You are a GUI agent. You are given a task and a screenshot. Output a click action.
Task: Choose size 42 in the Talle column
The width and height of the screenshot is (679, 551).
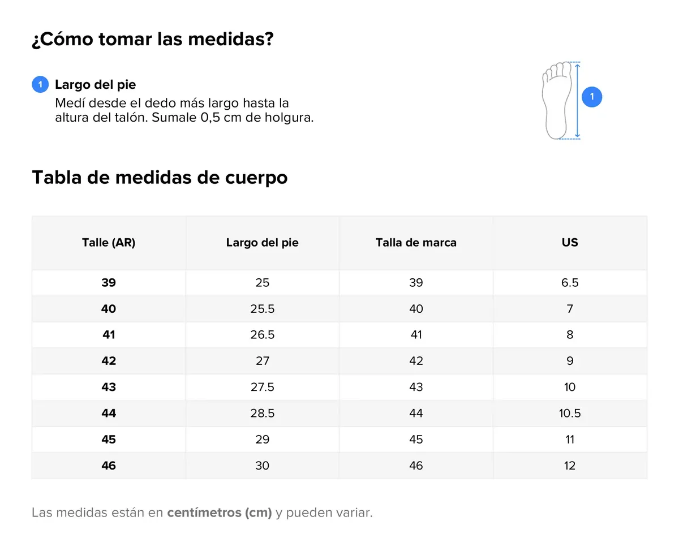[109, 361]
